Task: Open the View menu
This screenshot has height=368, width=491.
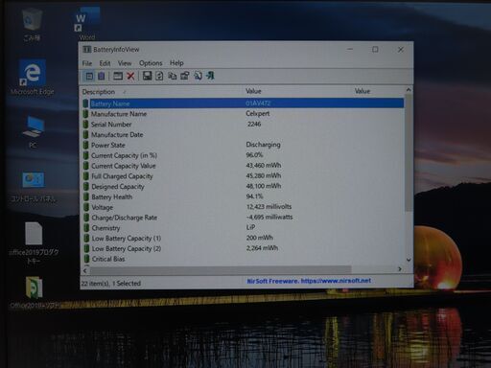Action: point(125,63)
